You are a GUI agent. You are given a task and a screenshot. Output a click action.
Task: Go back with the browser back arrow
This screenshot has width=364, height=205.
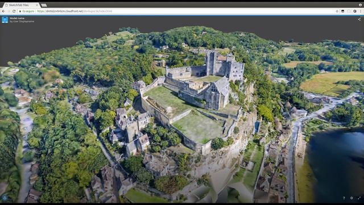[3, 11]
